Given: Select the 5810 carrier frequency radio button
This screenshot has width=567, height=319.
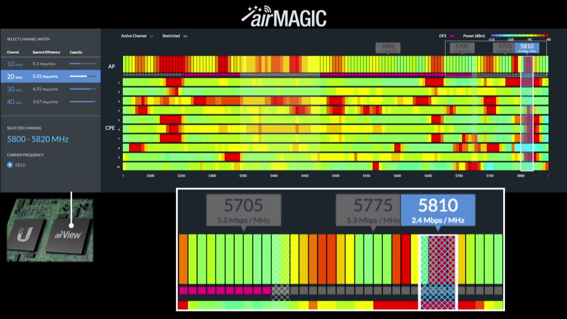Looking at the screenshot, I should click(10, 165).
